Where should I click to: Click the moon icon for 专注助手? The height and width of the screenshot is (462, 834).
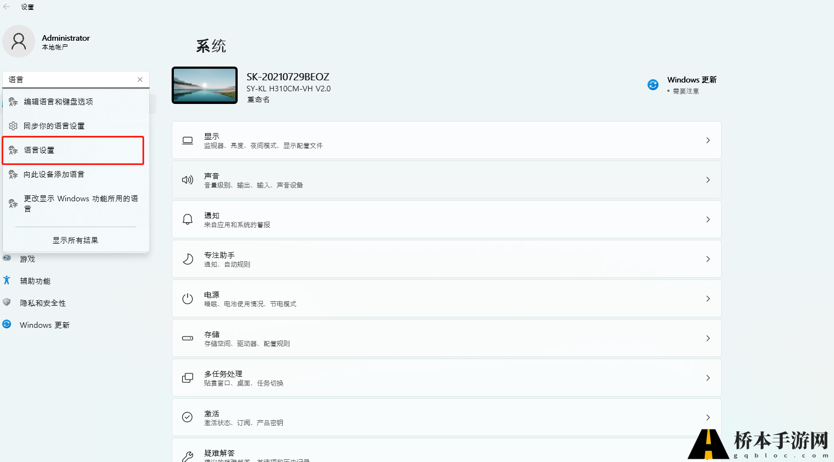coord(188,259)
